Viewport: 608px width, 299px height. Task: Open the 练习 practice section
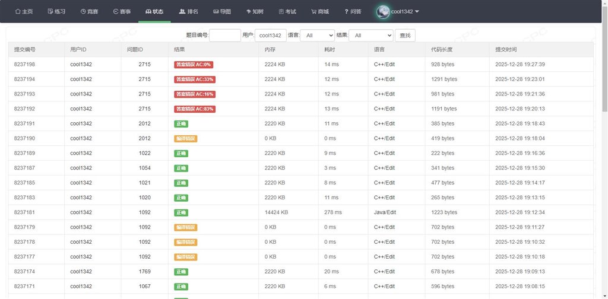[x=56, y=11]
